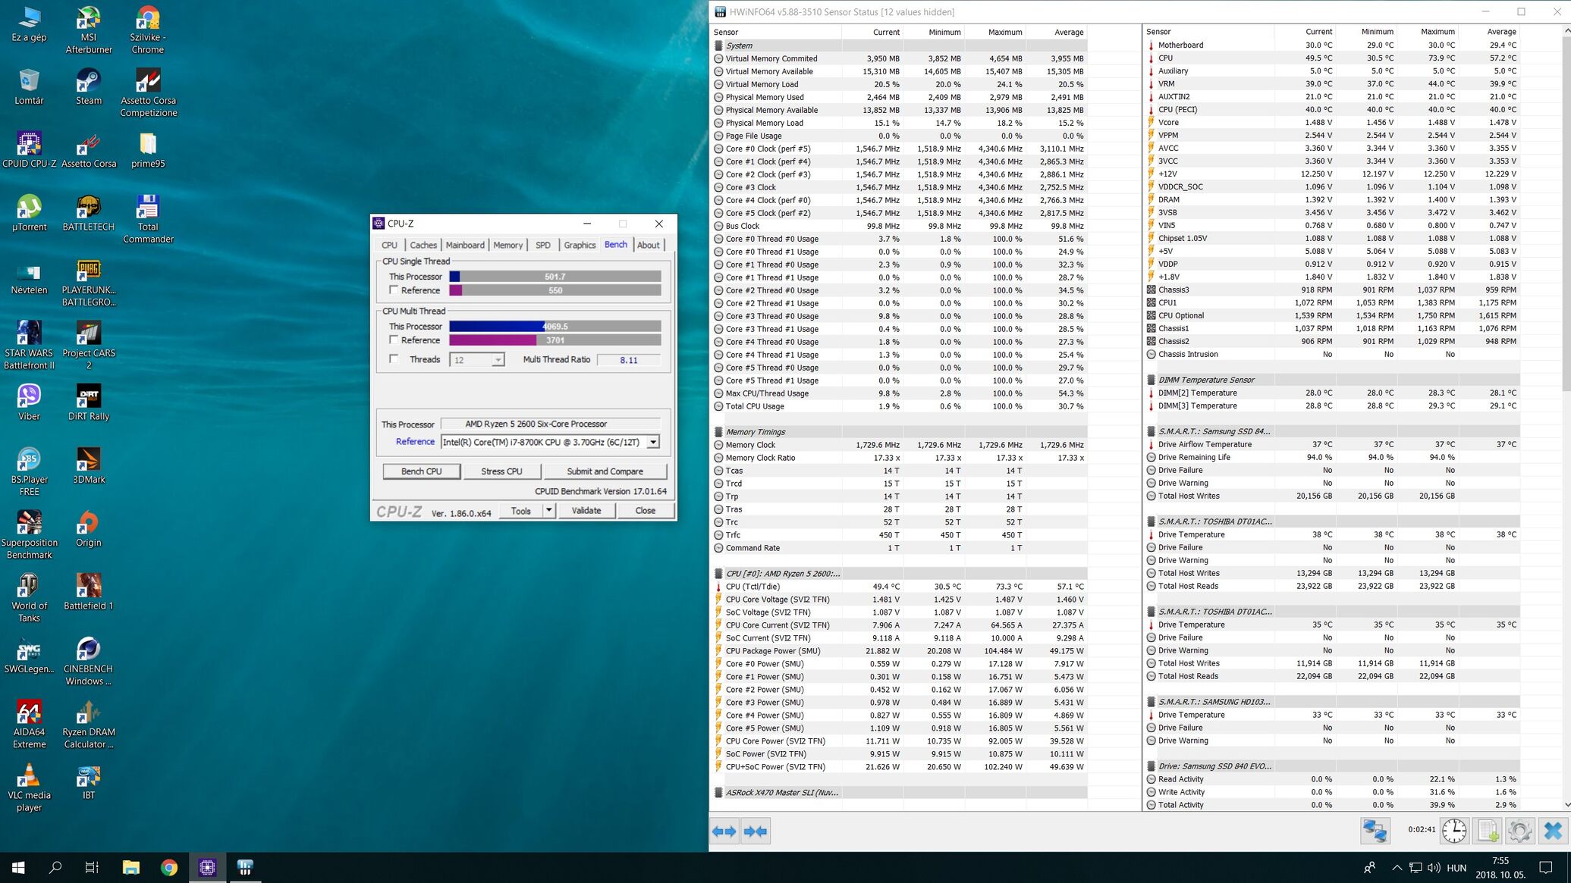Open Threads count dropdown in CPU-Z
The width and height of the screenshot is (1571, 883).
click(x=498, y=360)
